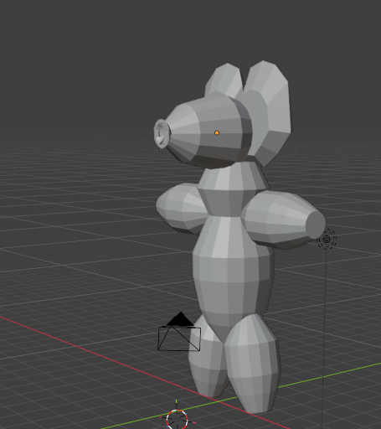Viewport: 381px width, 429px height.
Task: Click the model's front leg
Action: (x=253, y=363)
